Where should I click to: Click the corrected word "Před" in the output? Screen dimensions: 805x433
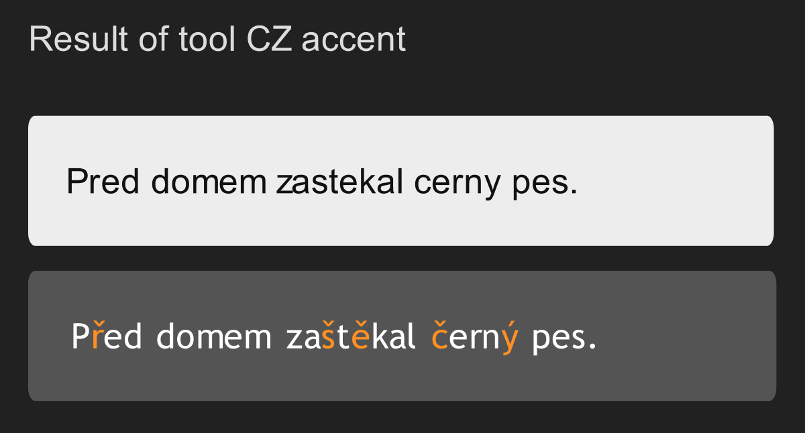click(107, 336)
